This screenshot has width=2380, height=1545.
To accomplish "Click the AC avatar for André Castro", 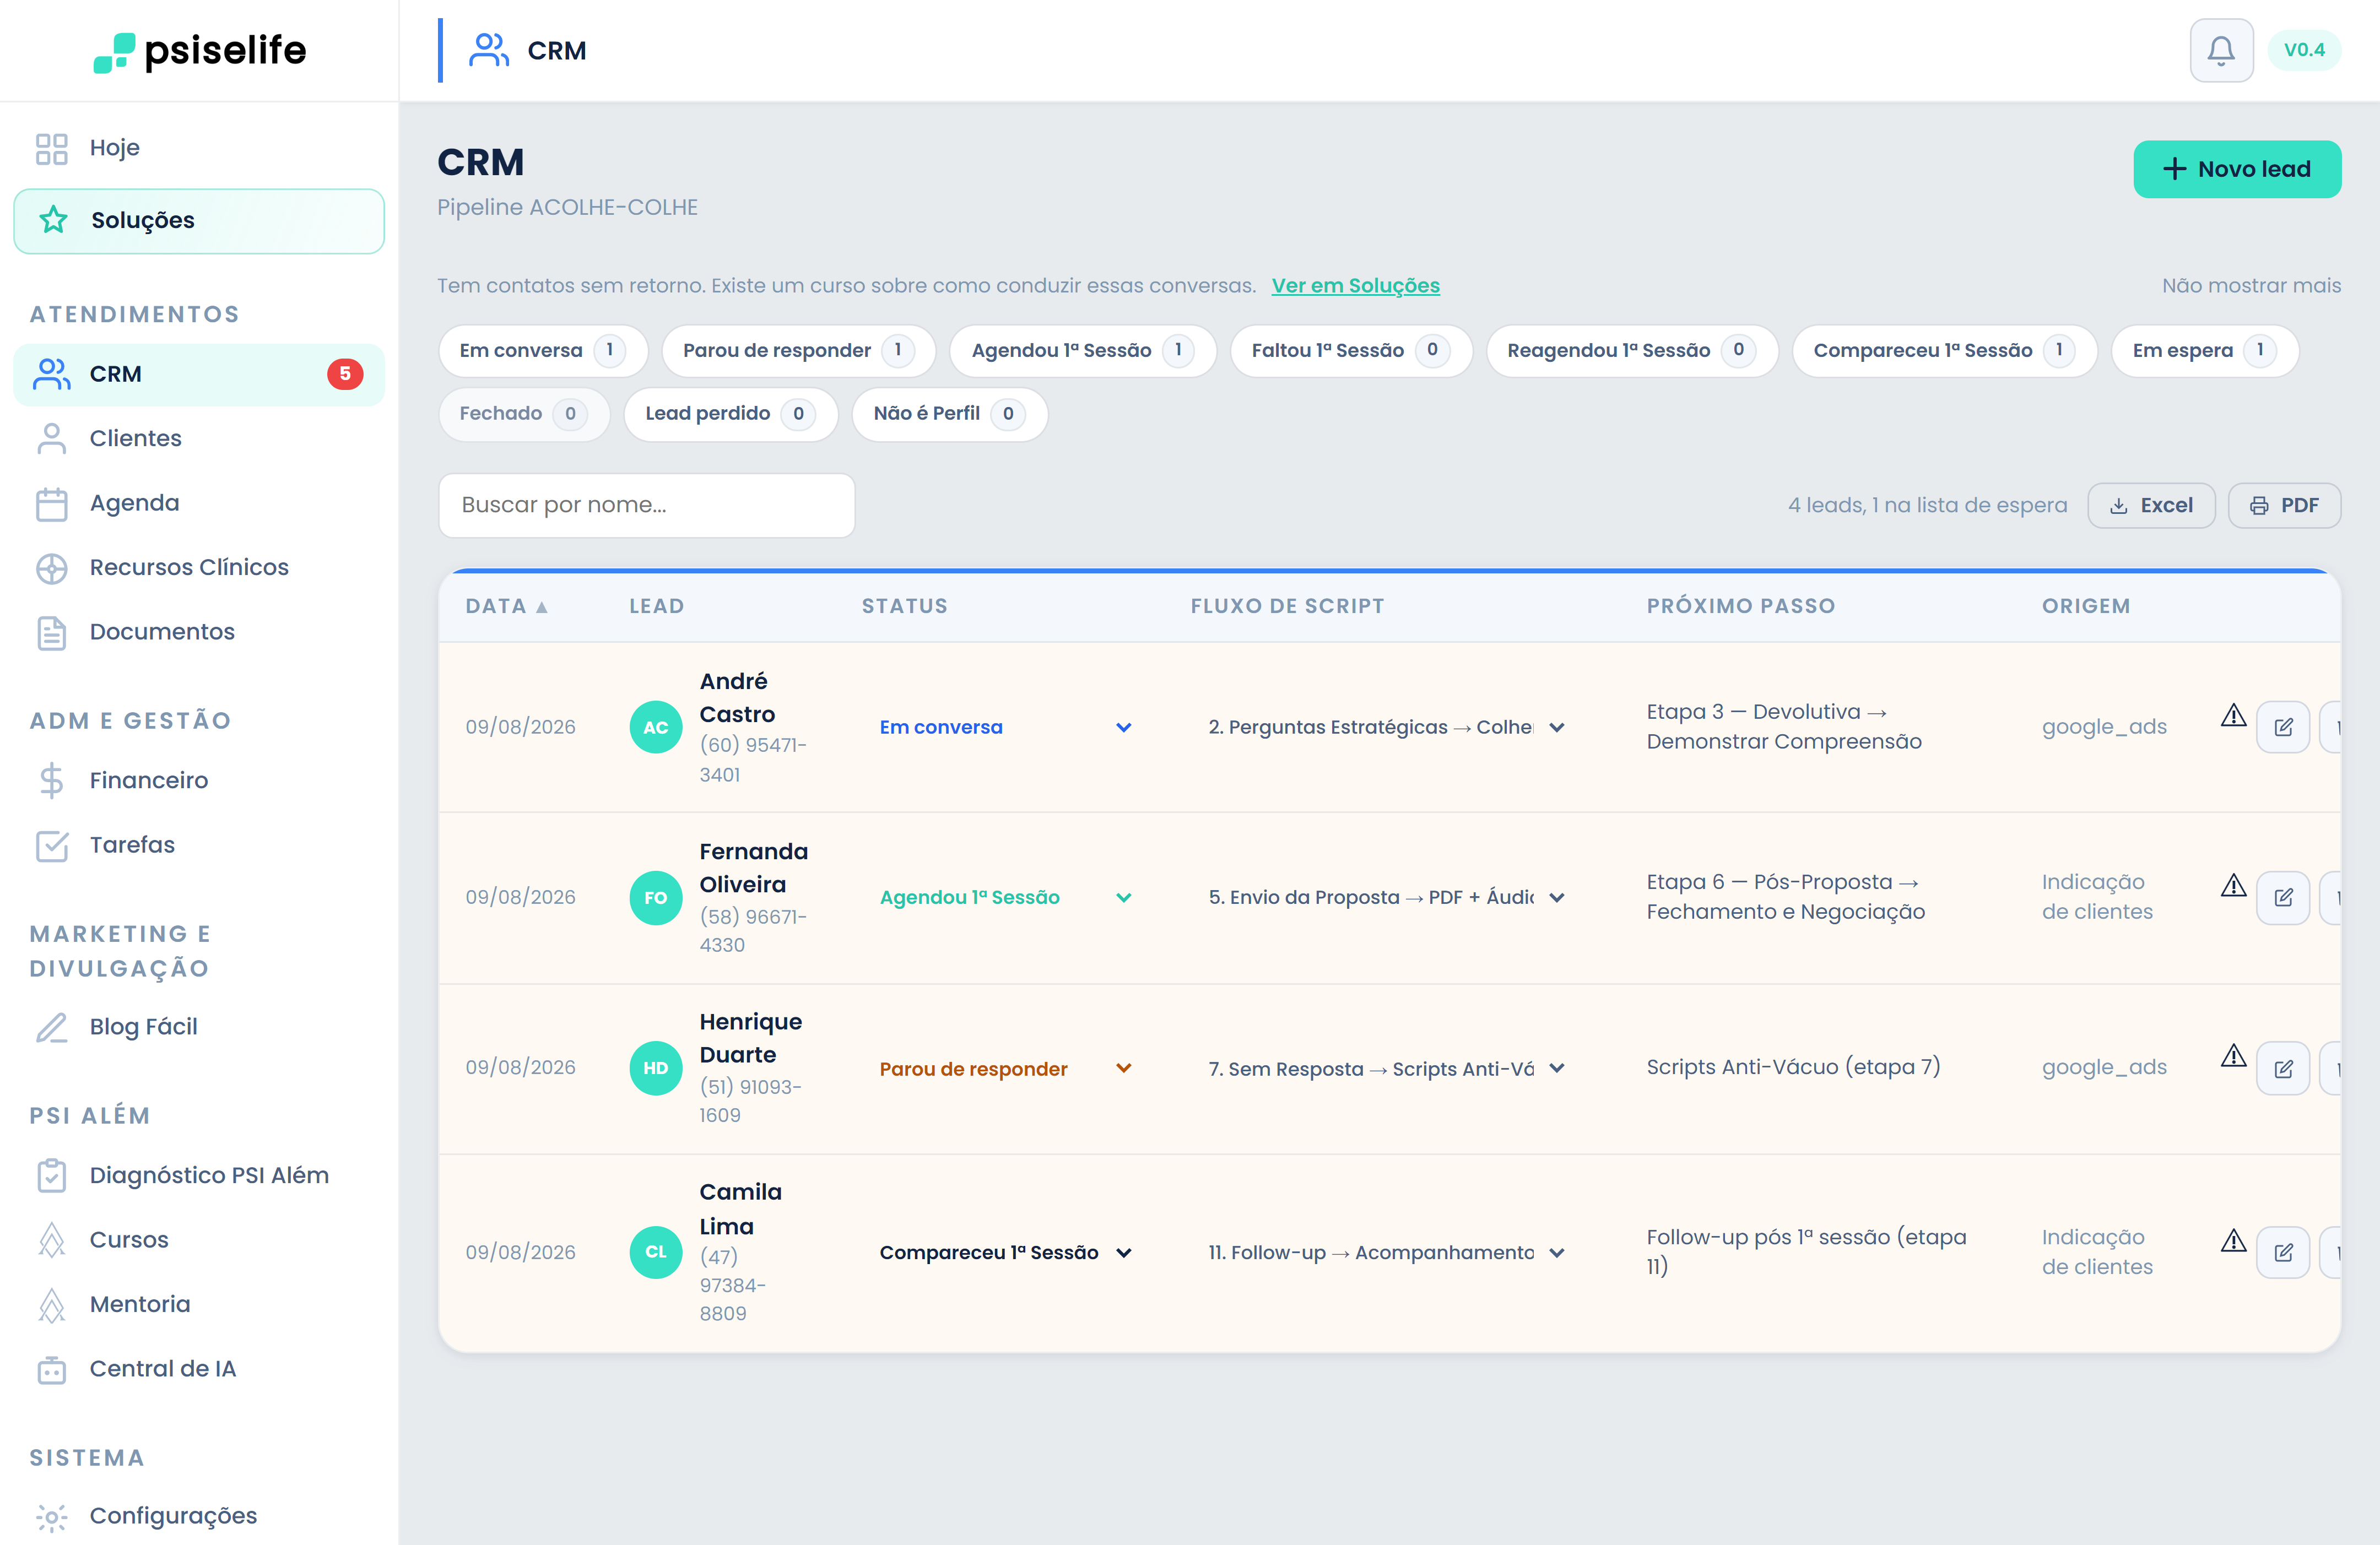I will [x=655, y=727].
